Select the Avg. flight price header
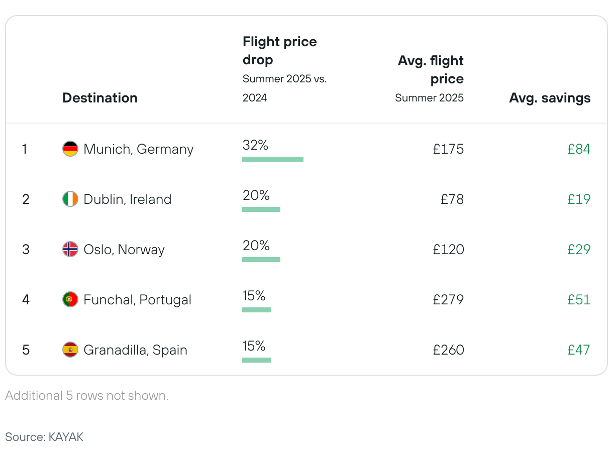 coord(431,70)
